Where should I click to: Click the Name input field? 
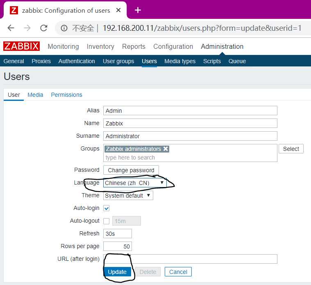click(190, 123)
